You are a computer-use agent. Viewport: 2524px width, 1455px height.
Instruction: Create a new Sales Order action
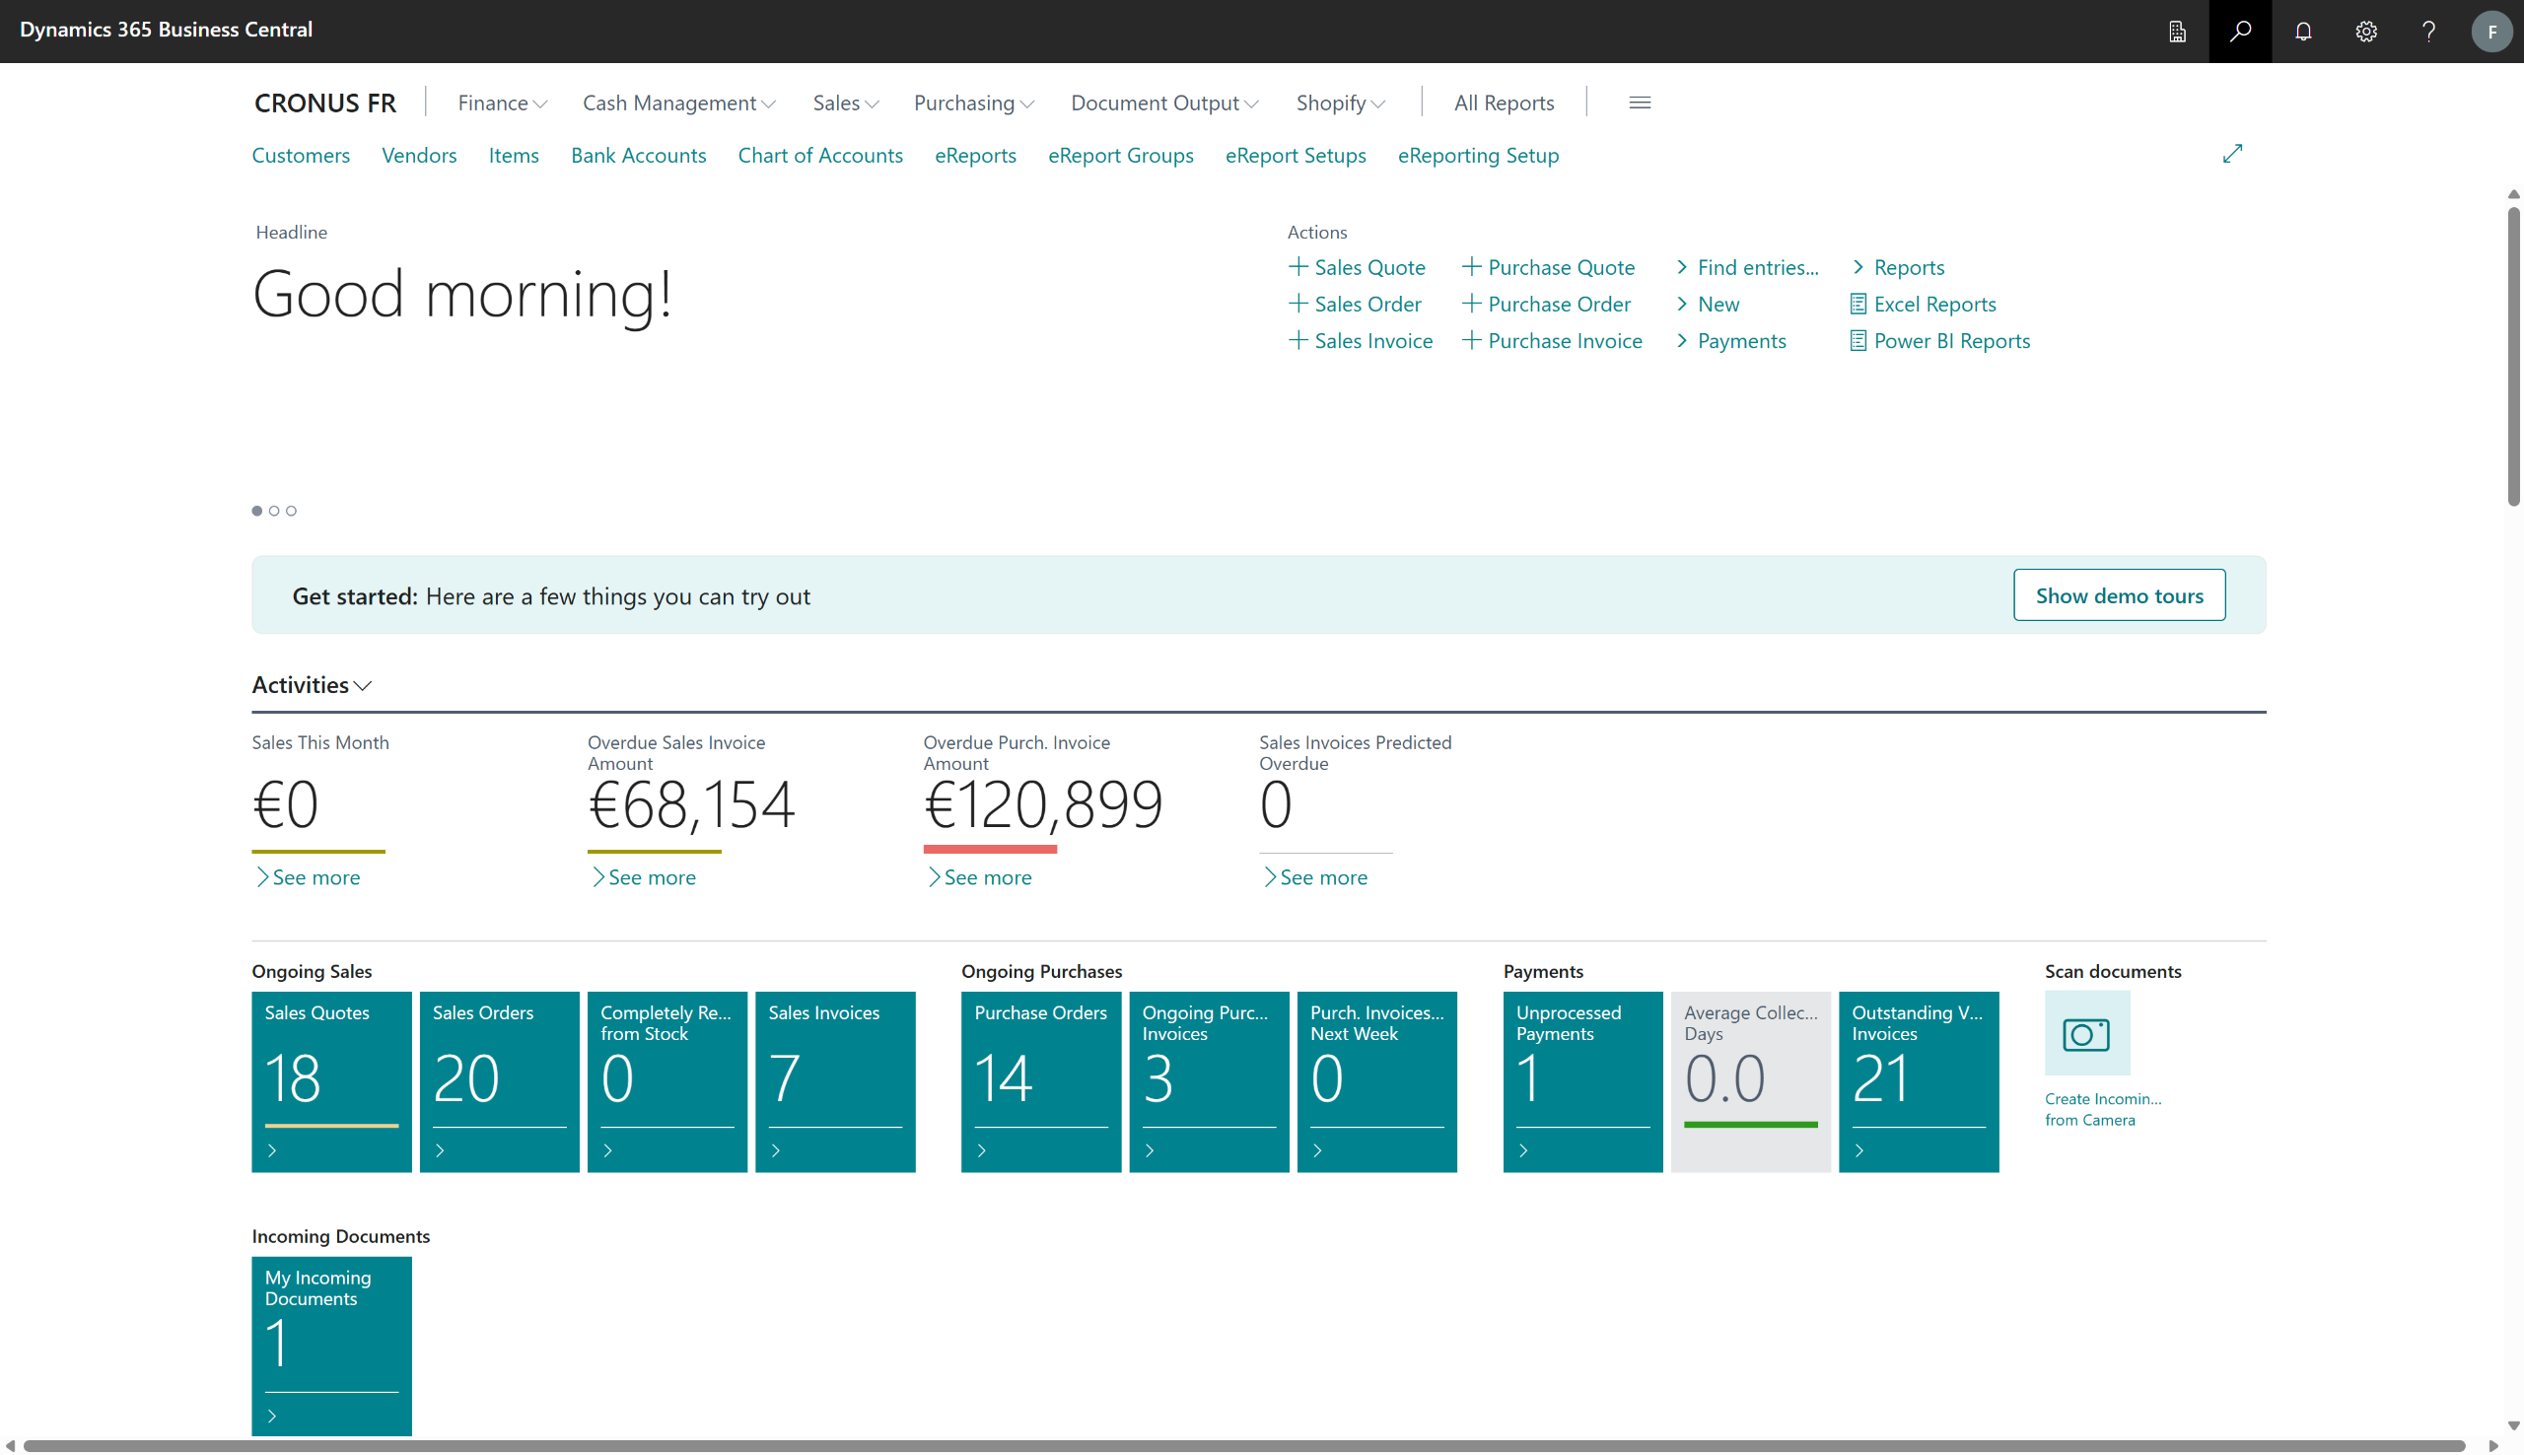click(x=1354, y=304)
